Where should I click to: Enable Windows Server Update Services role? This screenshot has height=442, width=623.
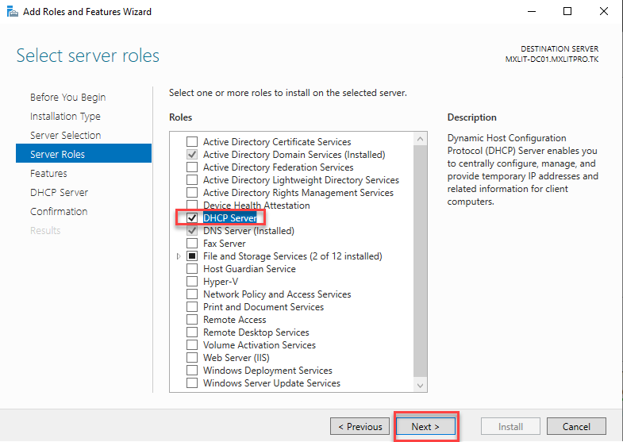[191, 383]
